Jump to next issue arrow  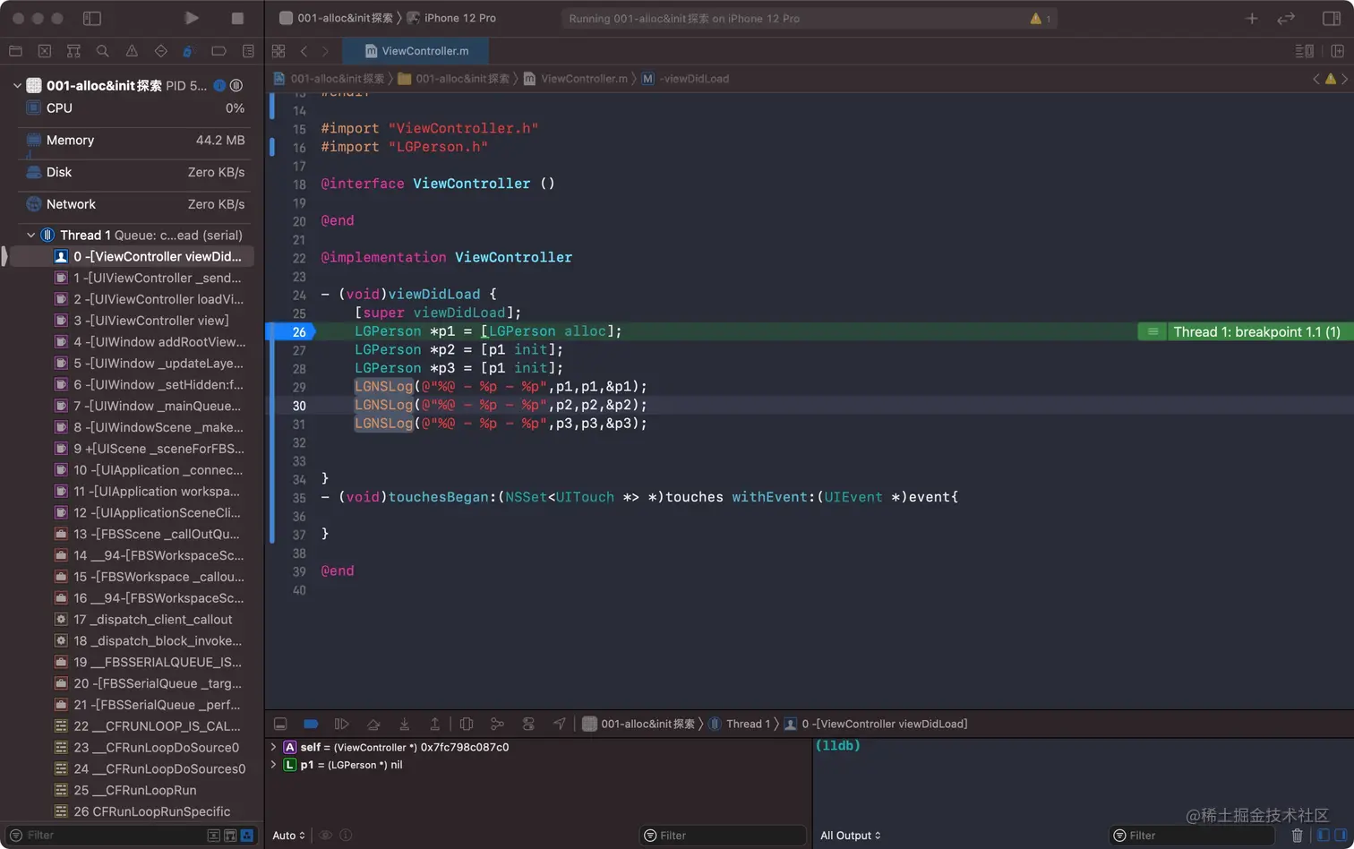pos(1344,79)
